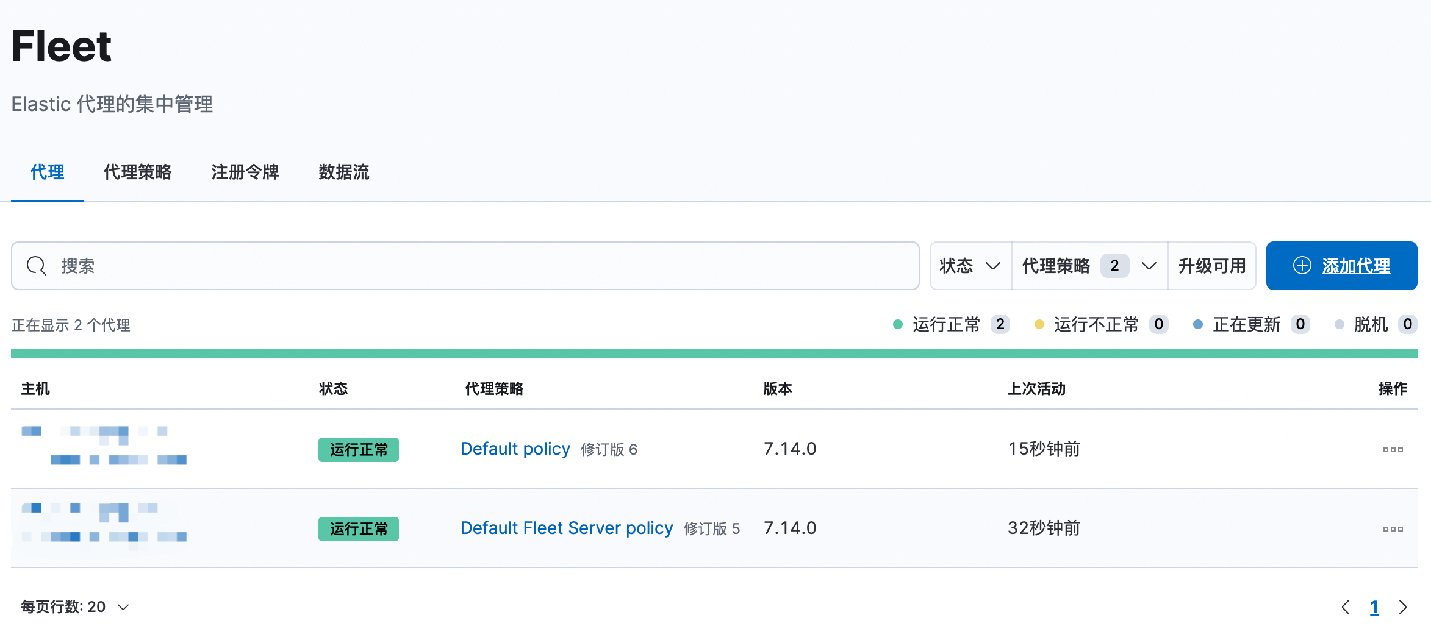Screen dimensions: 1431x640
Task: Toggle the 升级可用 filter
Action: (x=1211, y=266)
